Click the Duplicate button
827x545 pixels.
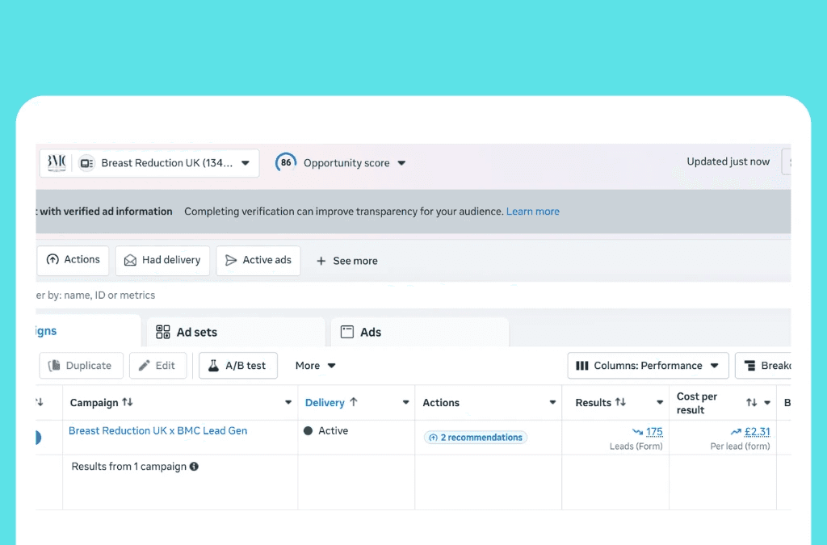tap(81, 366)
